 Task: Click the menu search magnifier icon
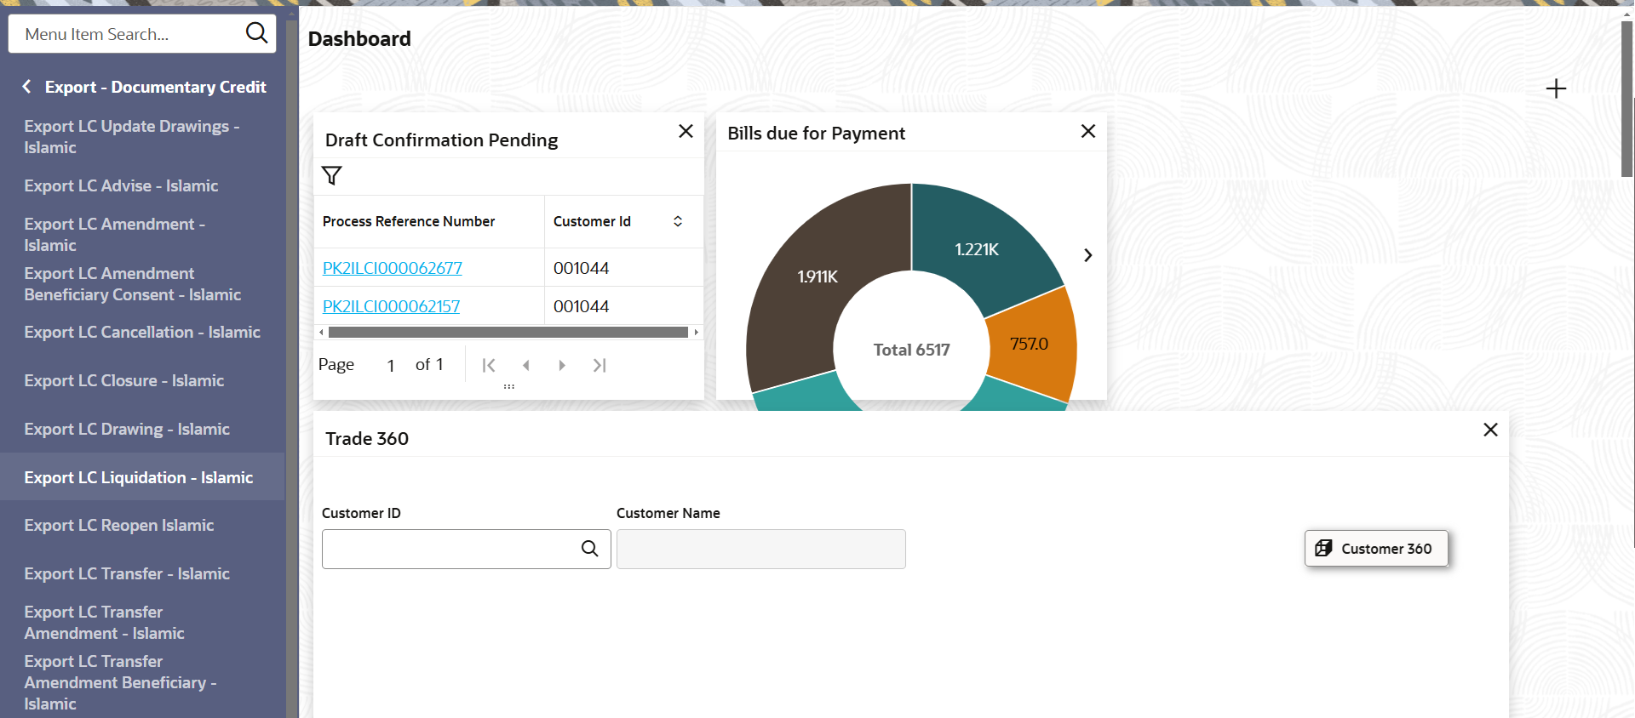256,33
